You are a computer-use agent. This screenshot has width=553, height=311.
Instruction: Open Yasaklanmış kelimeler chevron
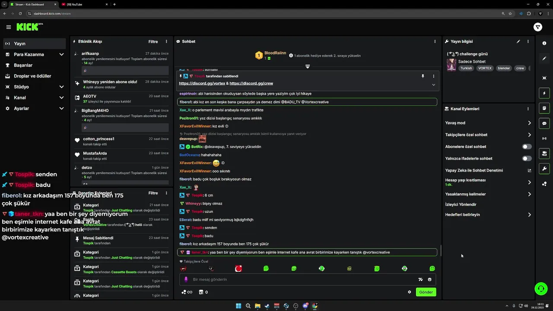pos(529,194)
